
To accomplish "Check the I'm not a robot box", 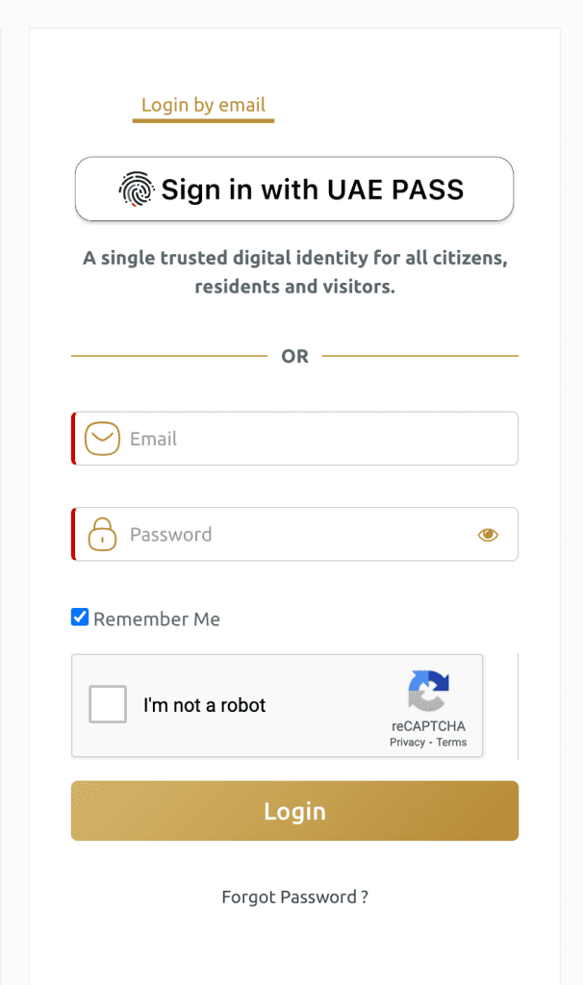I will pyautogui.click(x=108, y=705).
